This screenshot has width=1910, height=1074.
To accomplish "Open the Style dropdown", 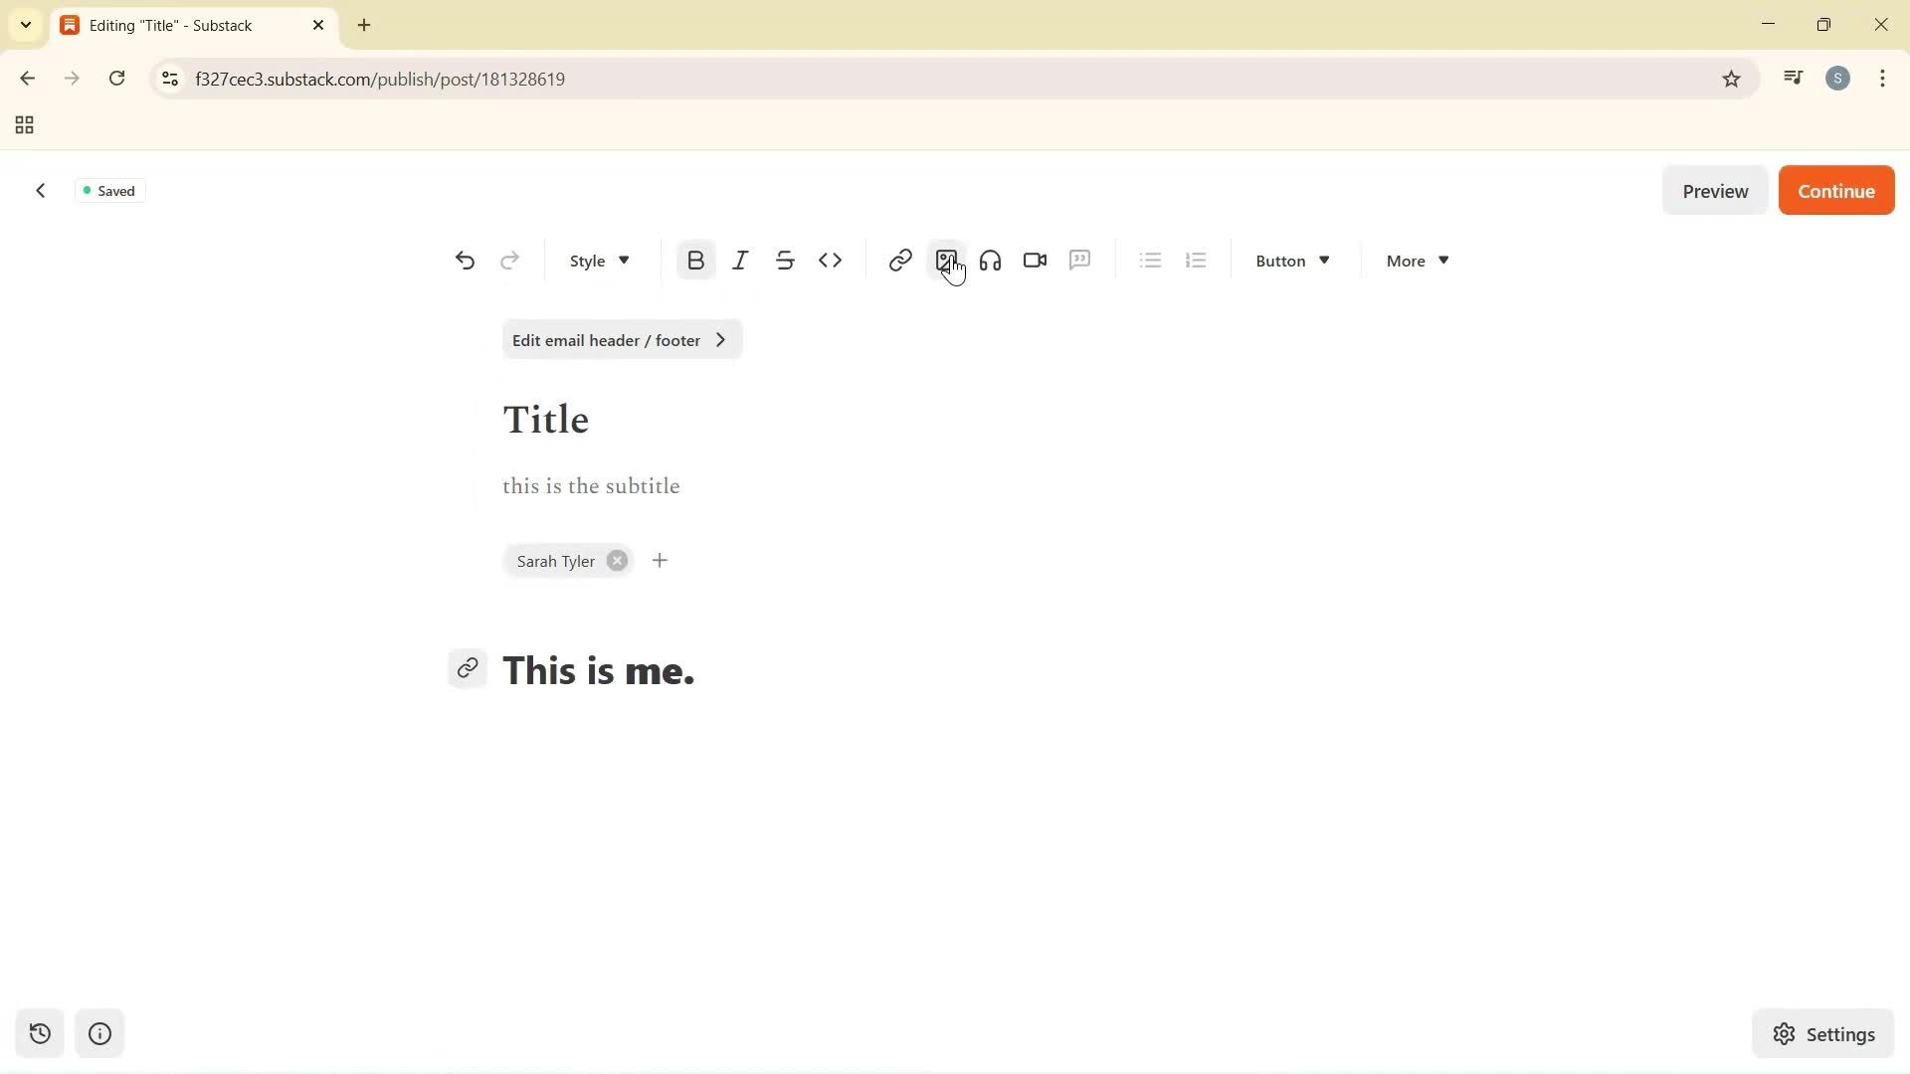I will 598,260.
